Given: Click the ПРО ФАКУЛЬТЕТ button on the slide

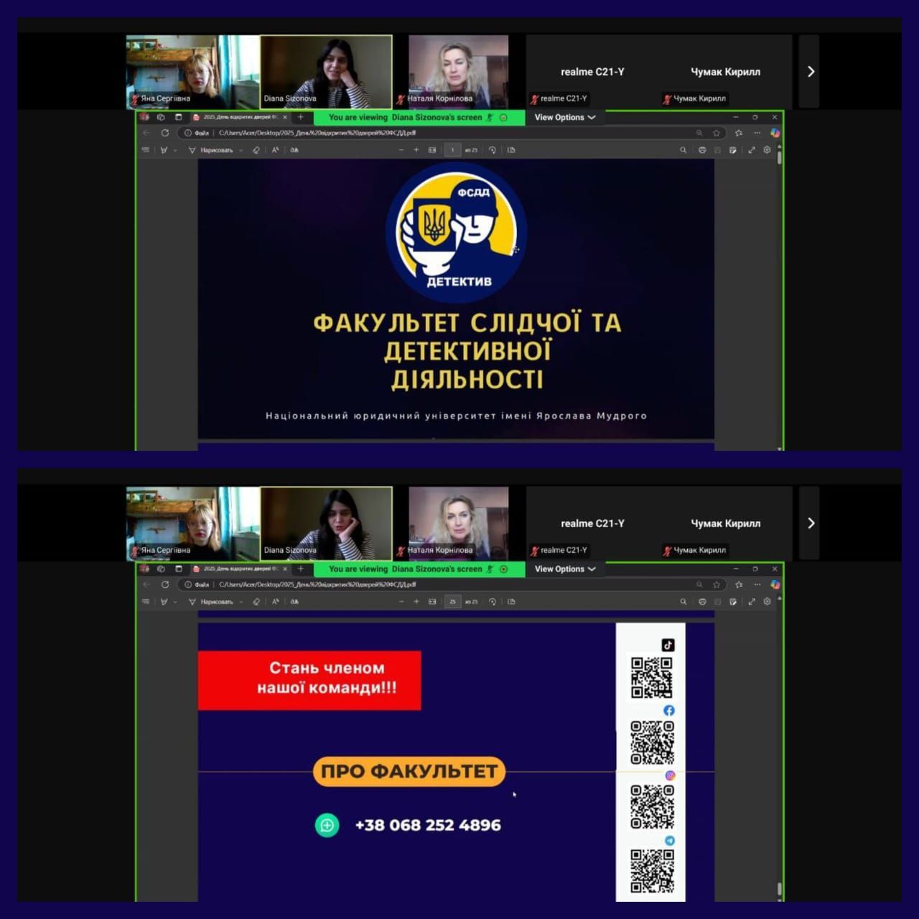Looking at the screenshot, I should tap(409, 772).
